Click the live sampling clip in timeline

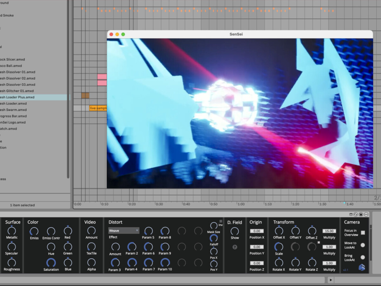pyautogui.click(x=98, y=108)
